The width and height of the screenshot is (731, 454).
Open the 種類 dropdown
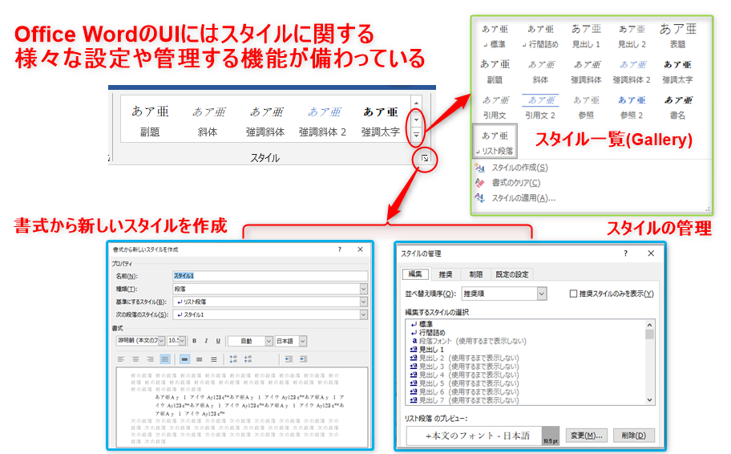(363, 289)
